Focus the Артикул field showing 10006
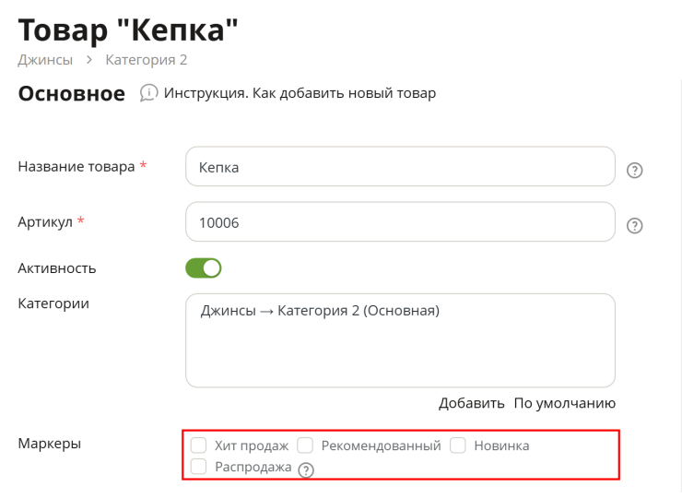Viewport: 682px width, 499px height. coord(400,221)
